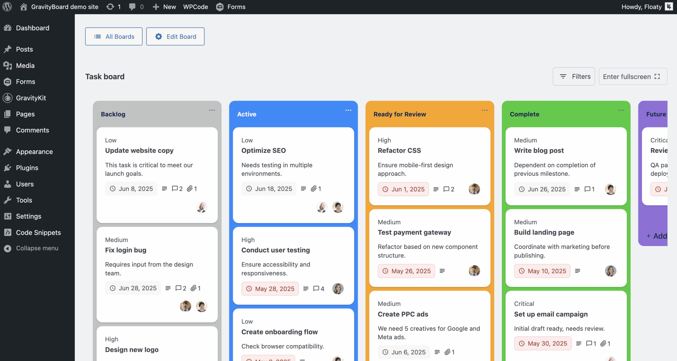Click May 10, 2025 due date badge
677x361 pixels.
(542, 271)
